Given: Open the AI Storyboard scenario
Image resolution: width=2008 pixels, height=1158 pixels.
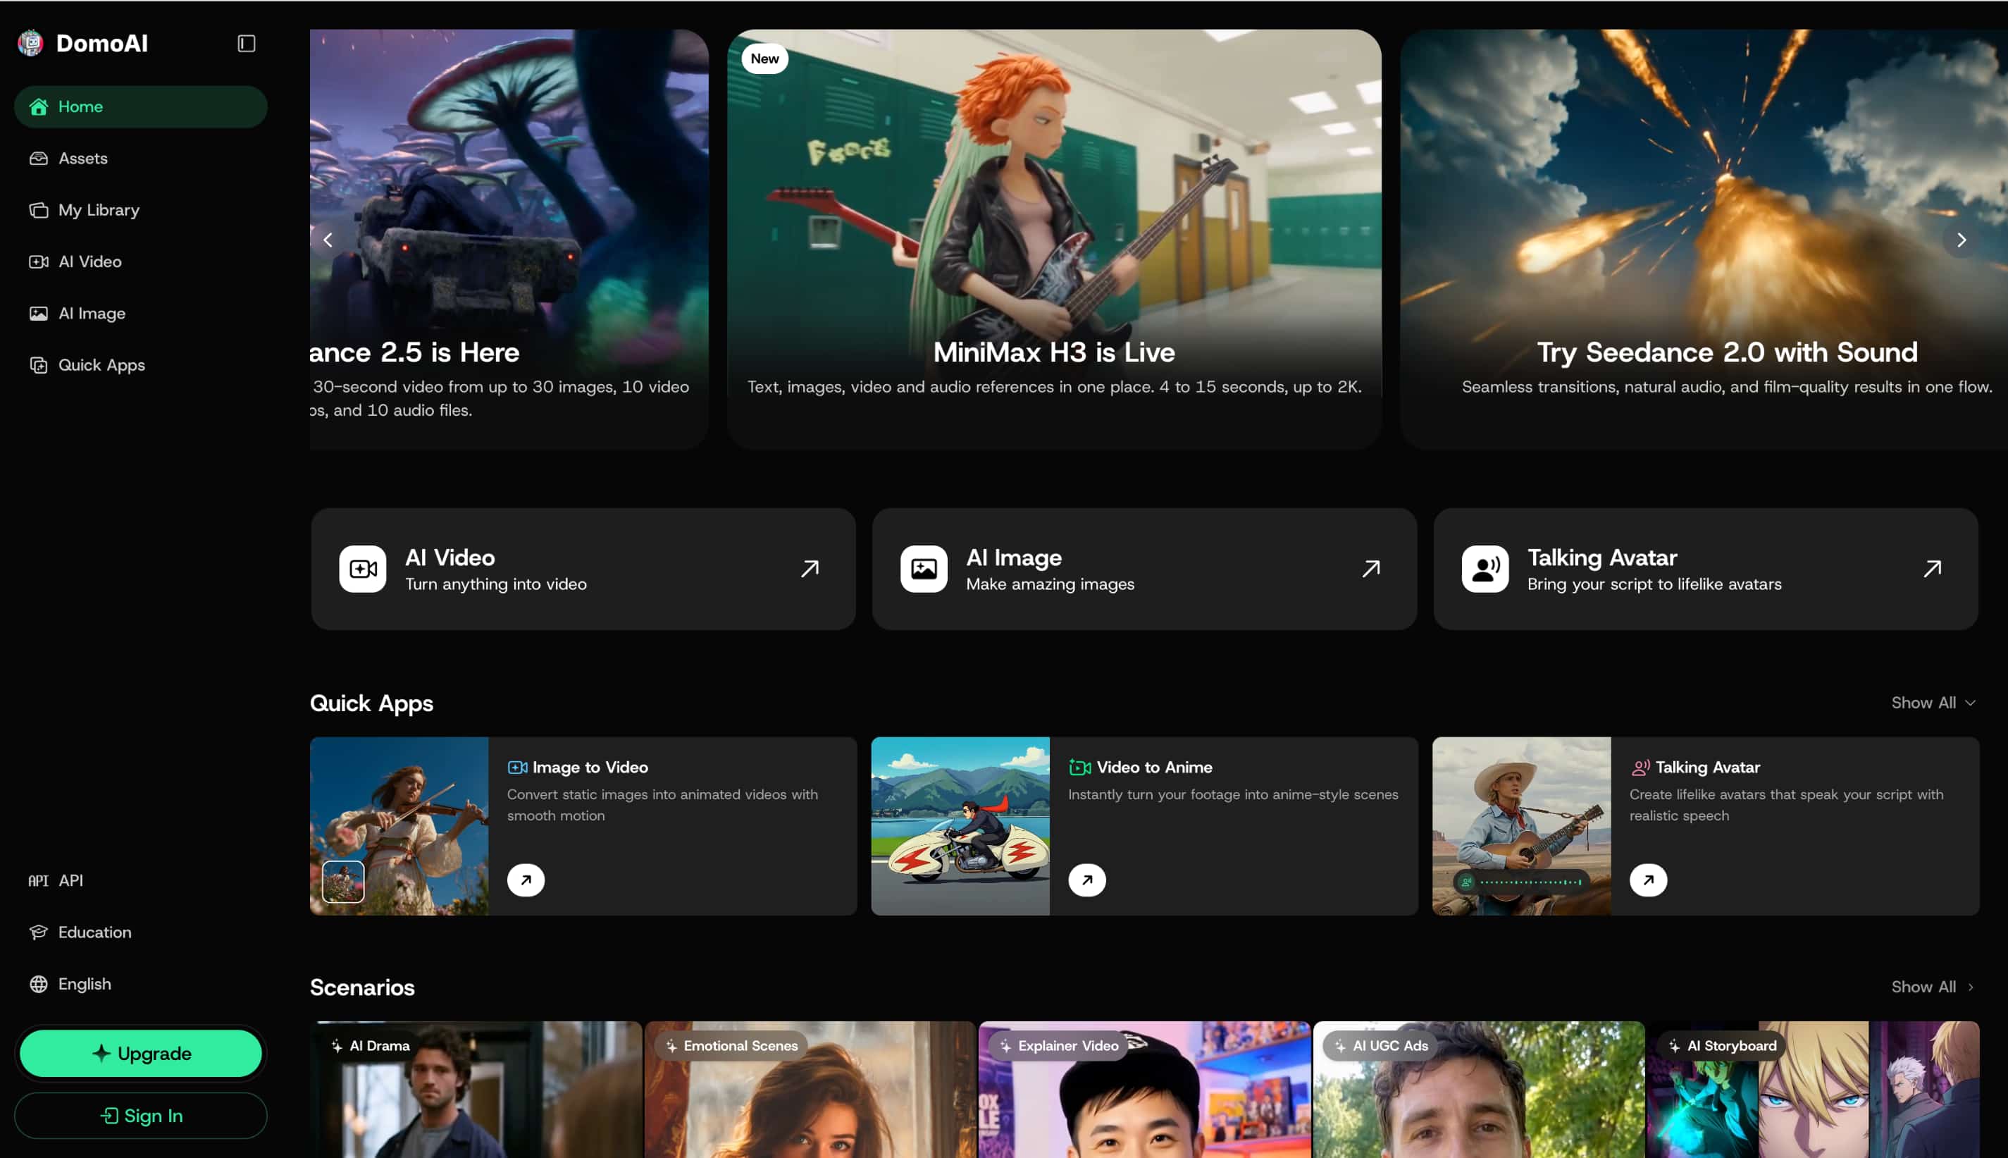Looking at the screenshot, I should coord(1814,1090).
